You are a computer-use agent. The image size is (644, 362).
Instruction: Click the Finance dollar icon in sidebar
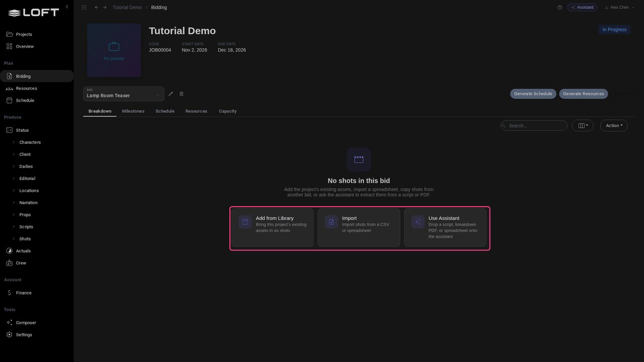(x=9, y=293)
